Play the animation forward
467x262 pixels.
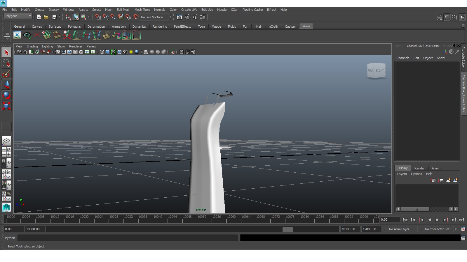pyautogui.click(x=437, y=220)
